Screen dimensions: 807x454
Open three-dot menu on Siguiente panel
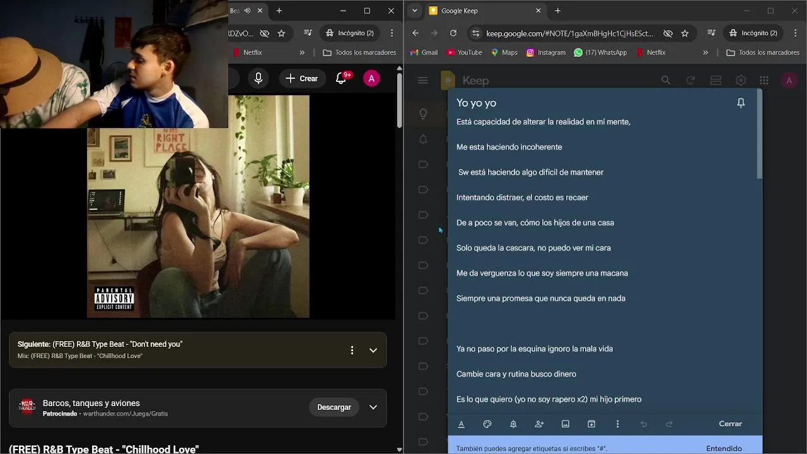pyautogui.click(x=352, y=350)
